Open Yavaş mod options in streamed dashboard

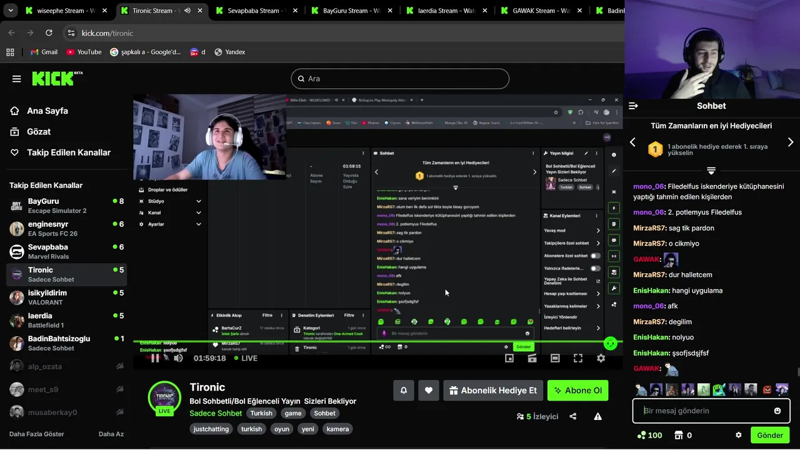[x=572, y=230]
